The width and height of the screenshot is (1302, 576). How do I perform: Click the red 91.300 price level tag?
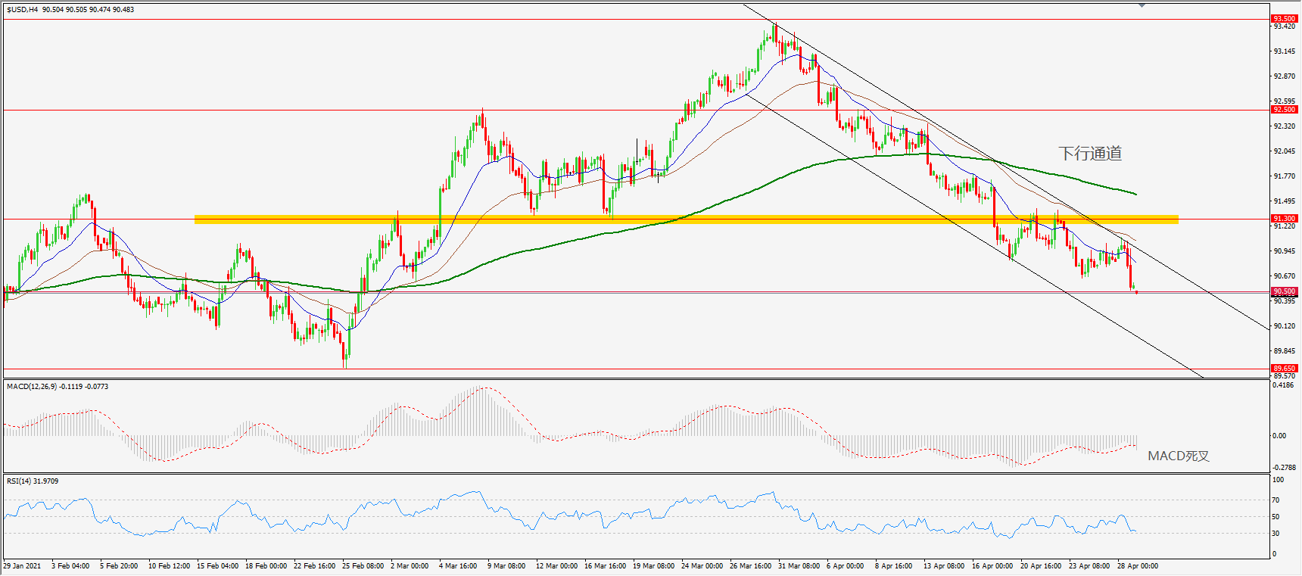click(x=1284, y=219)
